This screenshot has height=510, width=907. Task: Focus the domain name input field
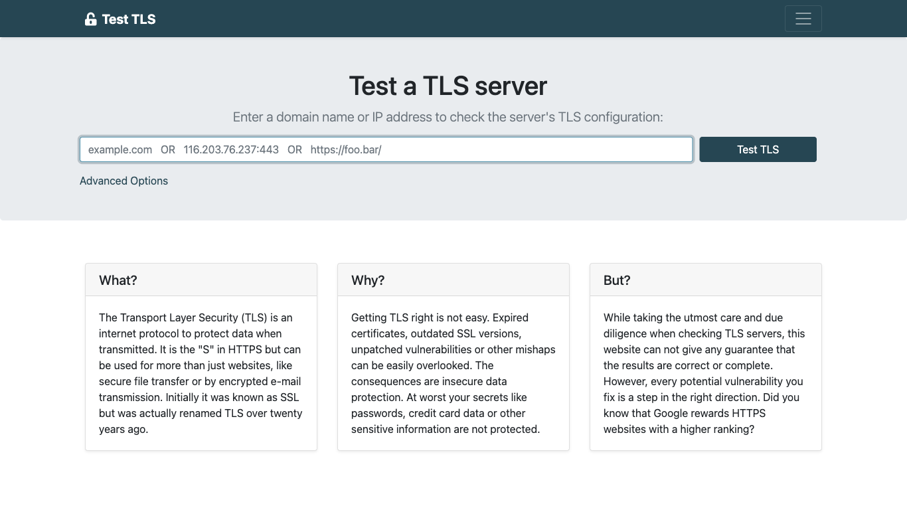pos(386,149)
